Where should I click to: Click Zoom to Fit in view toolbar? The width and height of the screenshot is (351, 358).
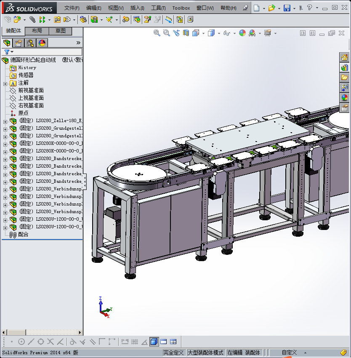(157, 33)
